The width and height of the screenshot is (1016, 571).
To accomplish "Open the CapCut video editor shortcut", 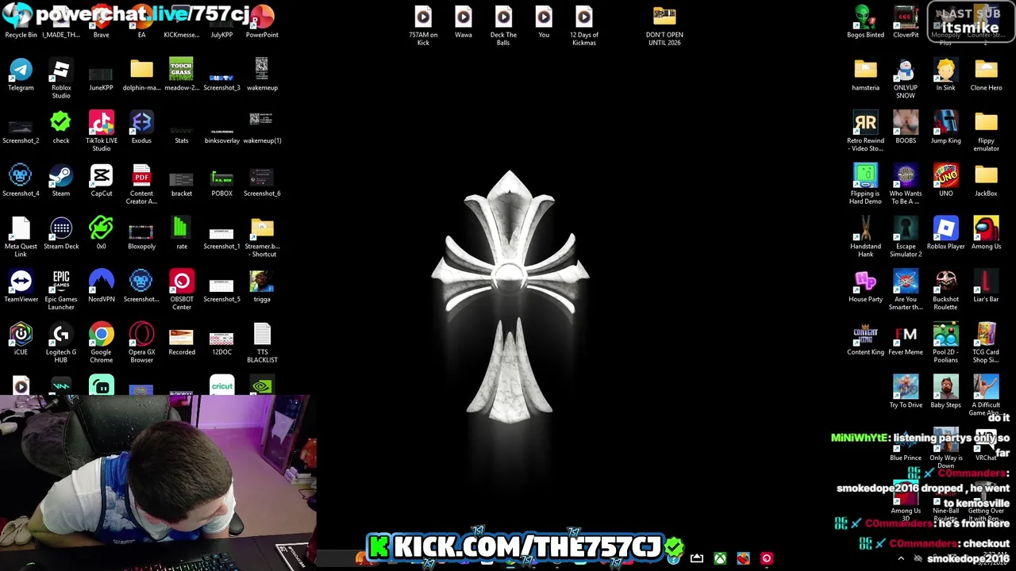I will [x=101, y=181].
